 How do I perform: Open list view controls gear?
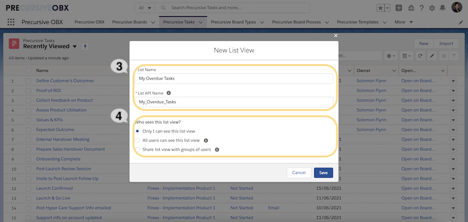pyautogui.click(x=391, y=56)
